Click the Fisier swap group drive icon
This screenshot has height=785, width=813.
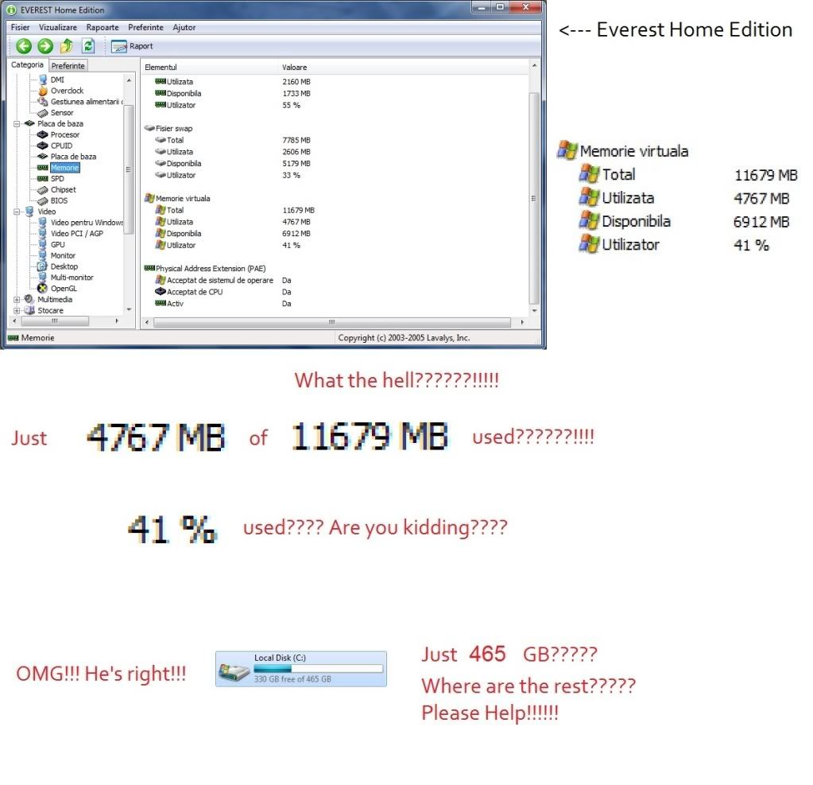coord(149,128)
